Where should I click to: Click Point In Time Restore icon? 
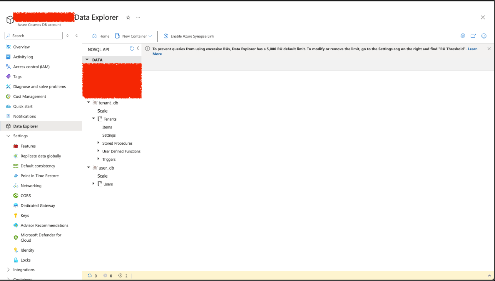coord(16,176)
